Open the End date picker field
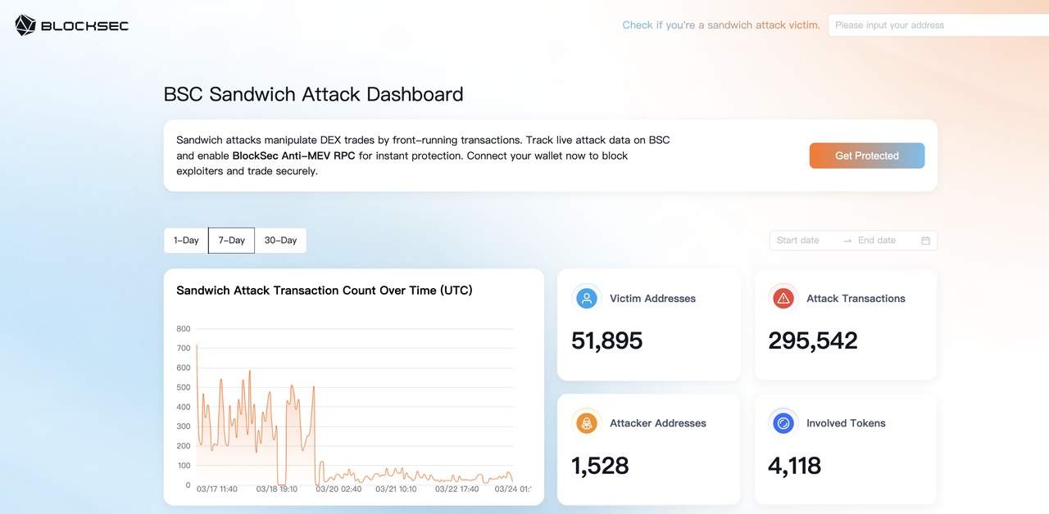This screenshot has width=1049, height=514. coord(882,241)
